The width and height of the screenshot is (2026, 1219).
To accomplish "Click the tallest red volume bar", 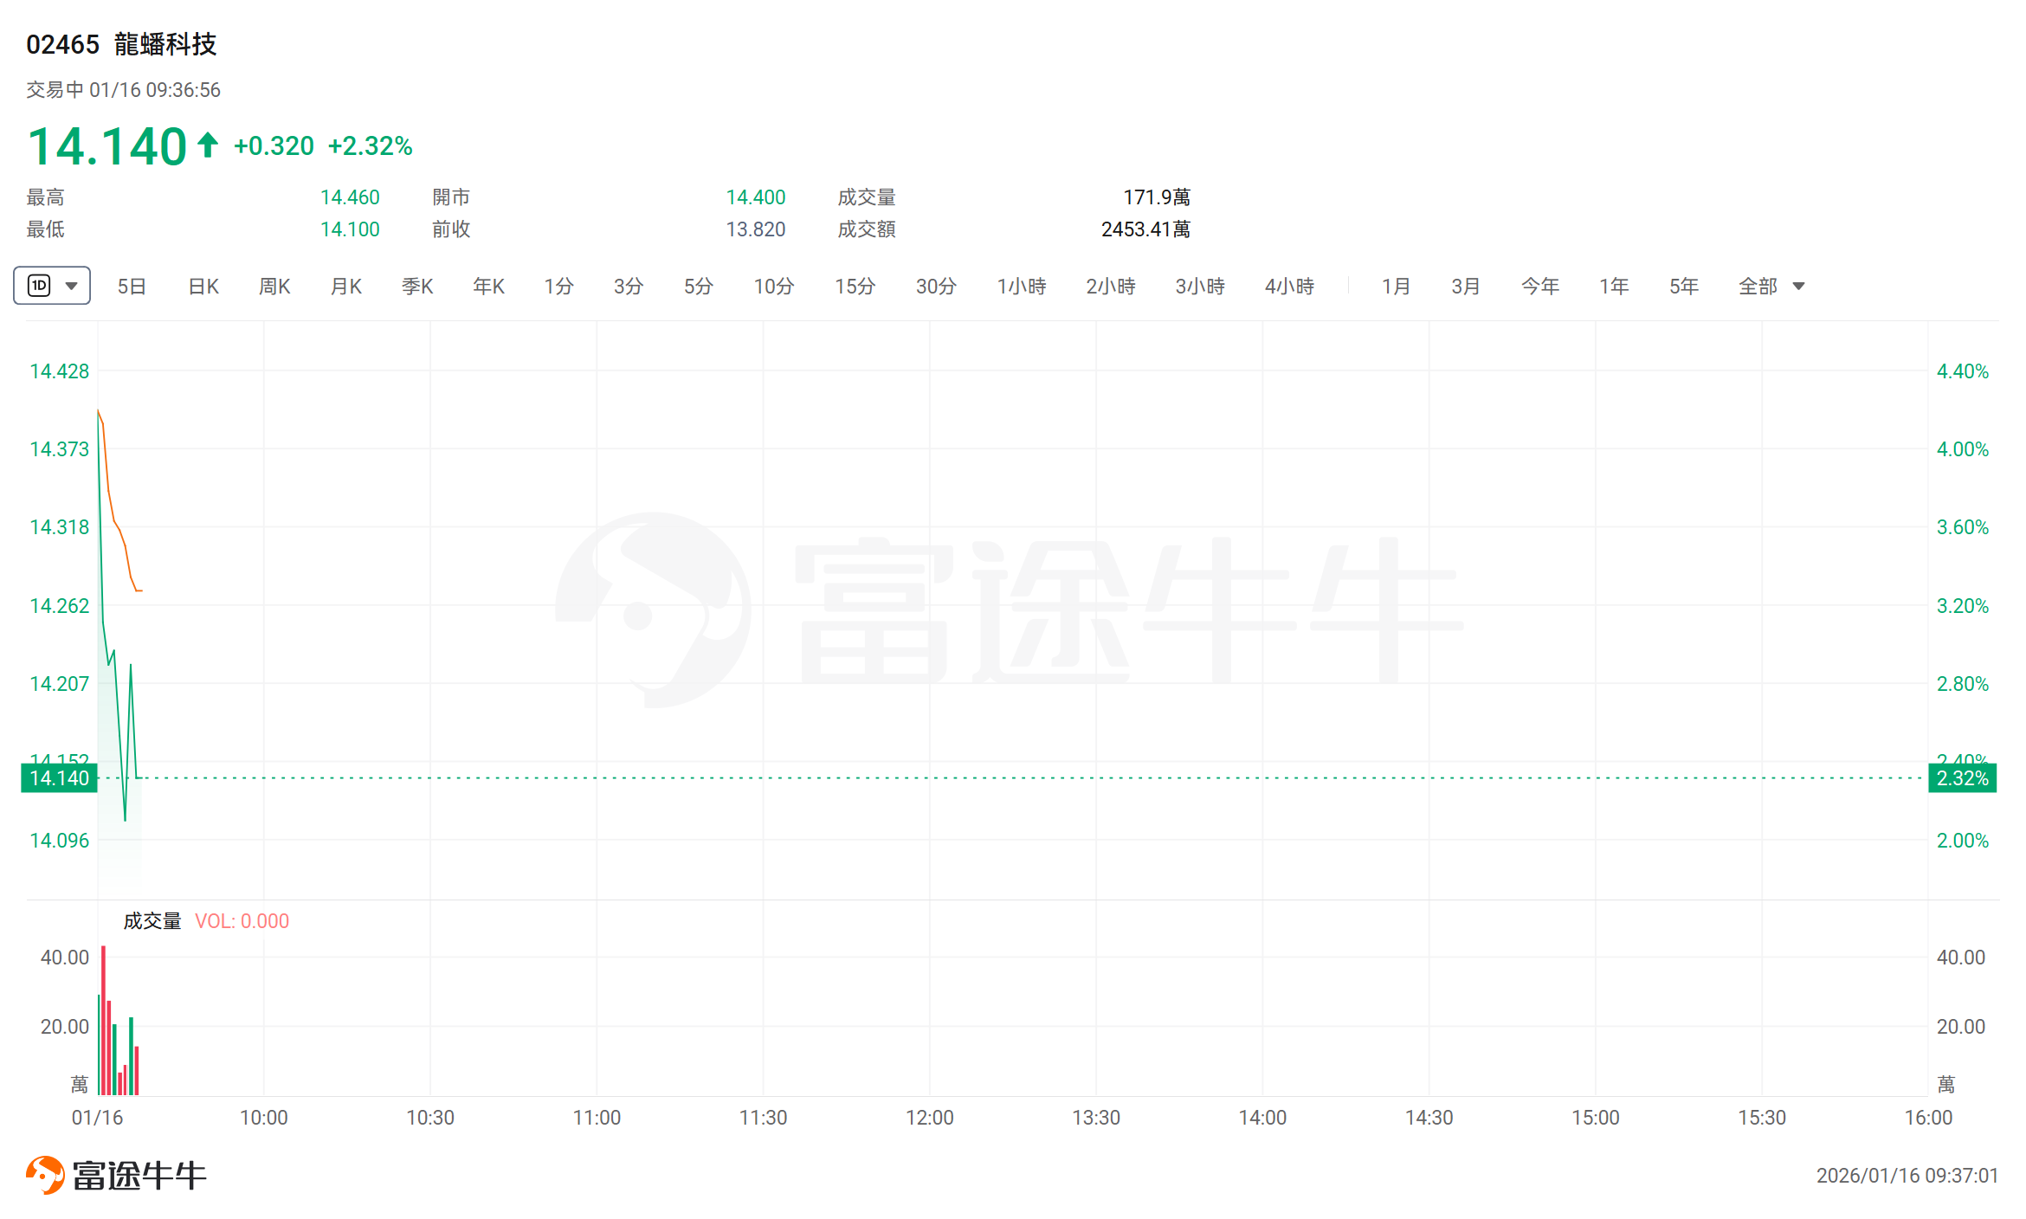I will [x=103, y=1020].
